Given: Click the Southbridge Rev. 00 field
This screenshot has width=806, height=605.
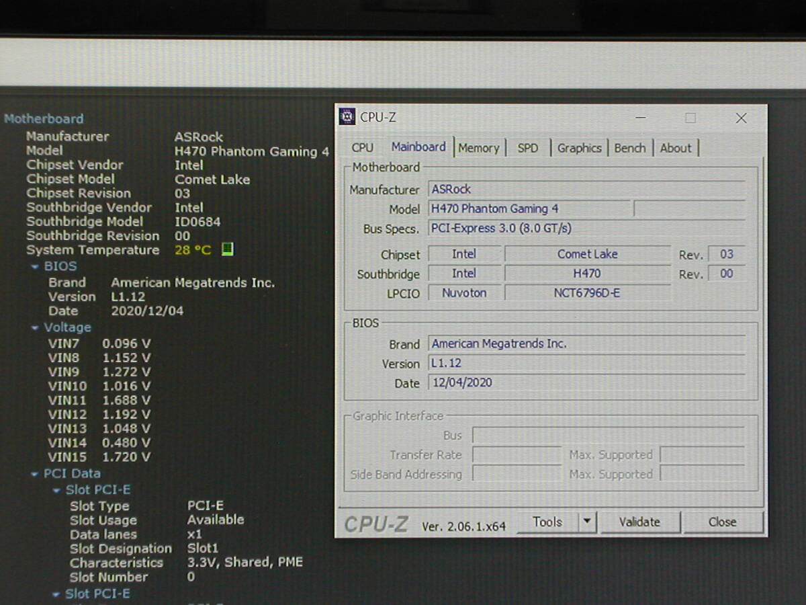Looking at the screenshot, I should 726,274.
